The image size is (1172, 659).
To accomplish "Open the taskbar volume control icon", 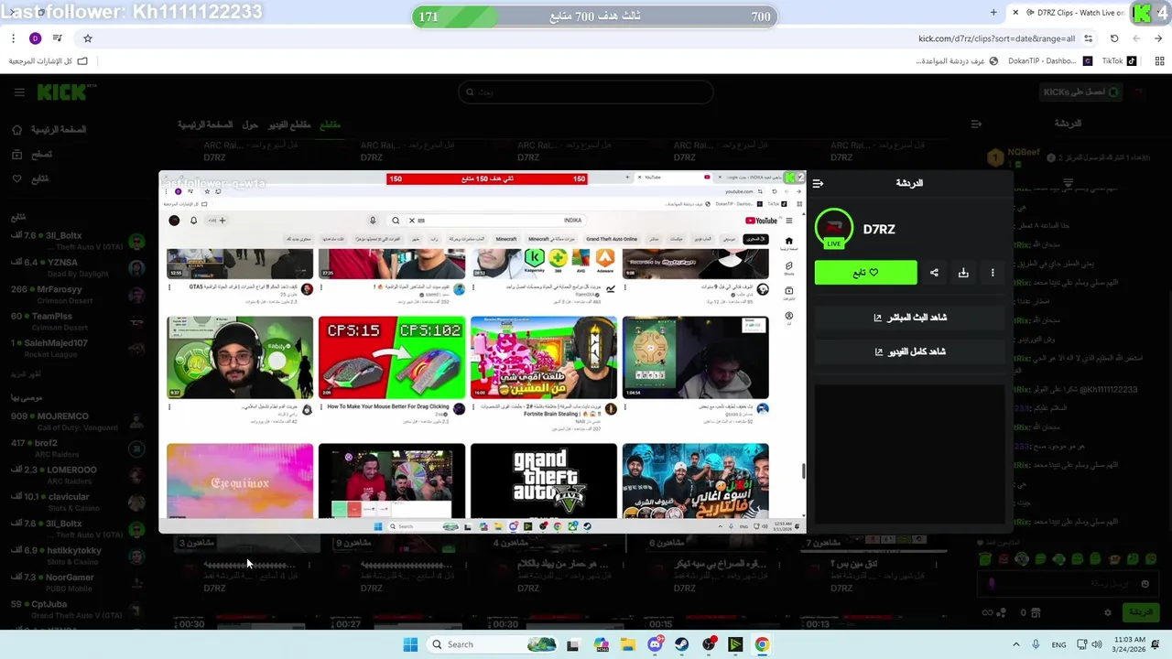I will click(x=1096, y=644).
